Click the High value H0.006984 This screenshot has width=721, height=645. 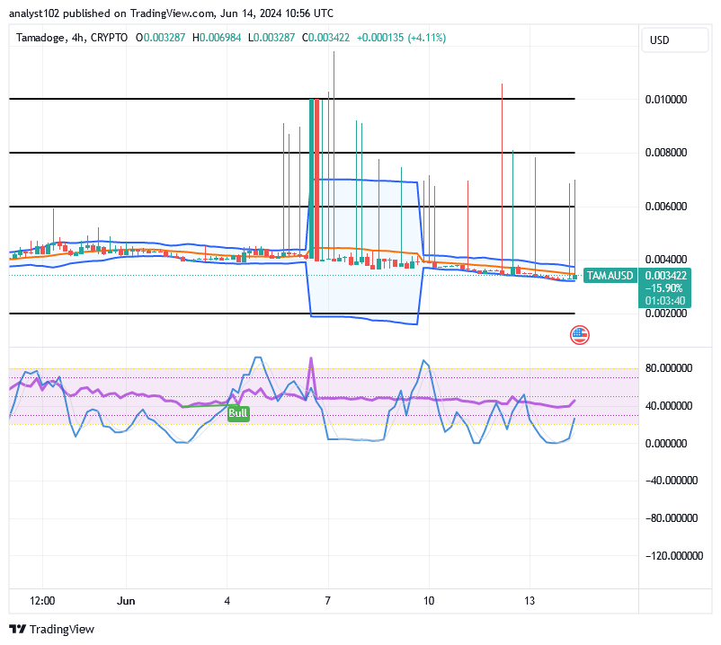[x=217, y=38]
